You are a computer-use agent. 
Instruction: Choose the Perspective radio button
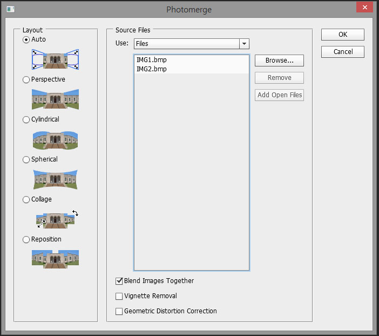click(x=26, y=79)
